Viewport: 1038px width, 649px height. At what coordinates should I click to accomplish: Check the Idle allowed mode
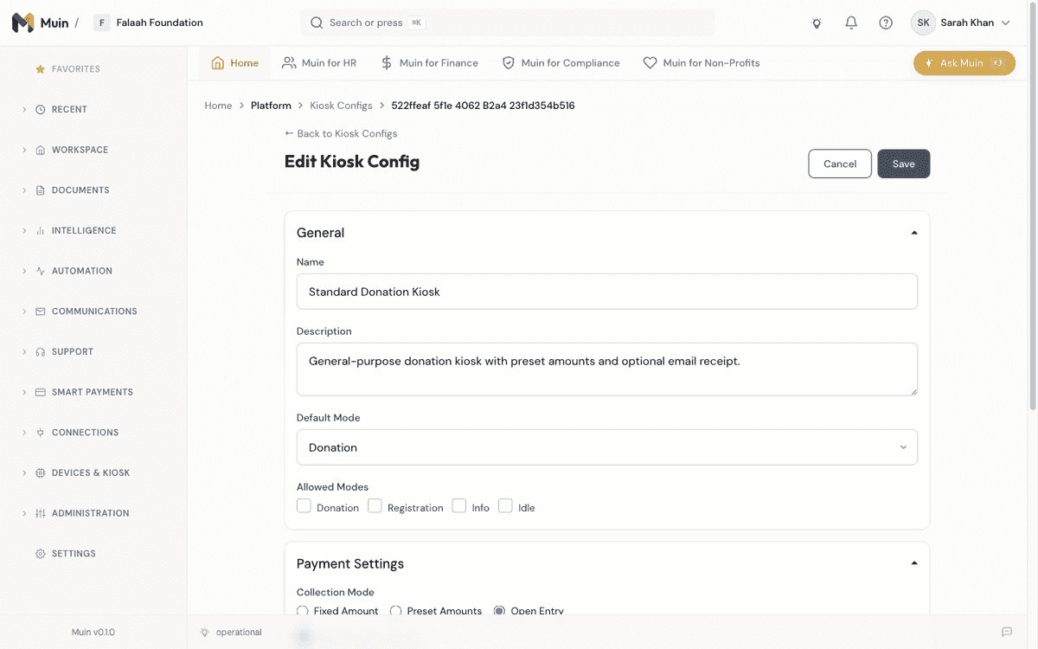pos(505,506)
